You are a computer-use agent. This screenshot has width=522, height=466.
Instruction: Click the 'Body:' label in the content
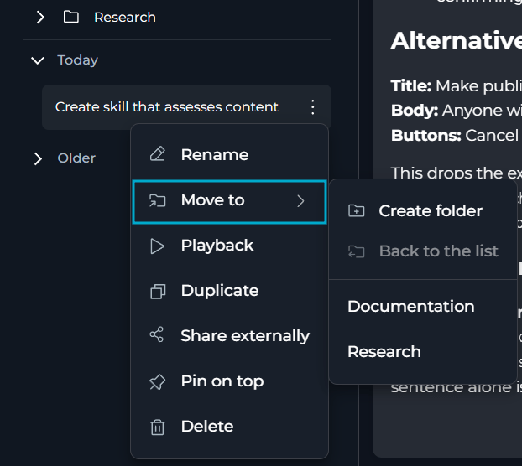(x=415, y=111)
